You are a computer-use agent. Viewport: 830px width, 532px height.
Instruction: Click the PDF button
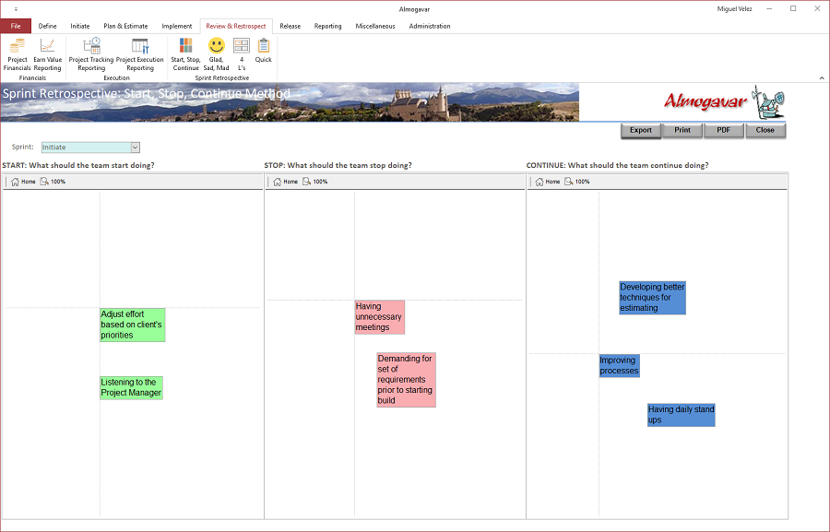tap(724, 130)
